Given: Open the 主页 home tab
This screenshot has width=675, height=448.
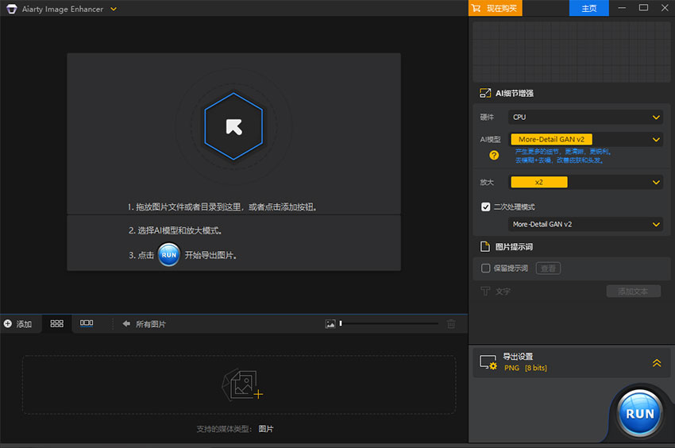Looking at the screenshot, I should click(588, 8).
